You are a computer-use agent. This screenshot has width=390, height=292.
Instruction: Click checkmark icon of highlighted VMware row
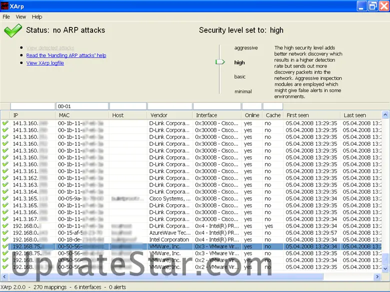coord(5,247)
